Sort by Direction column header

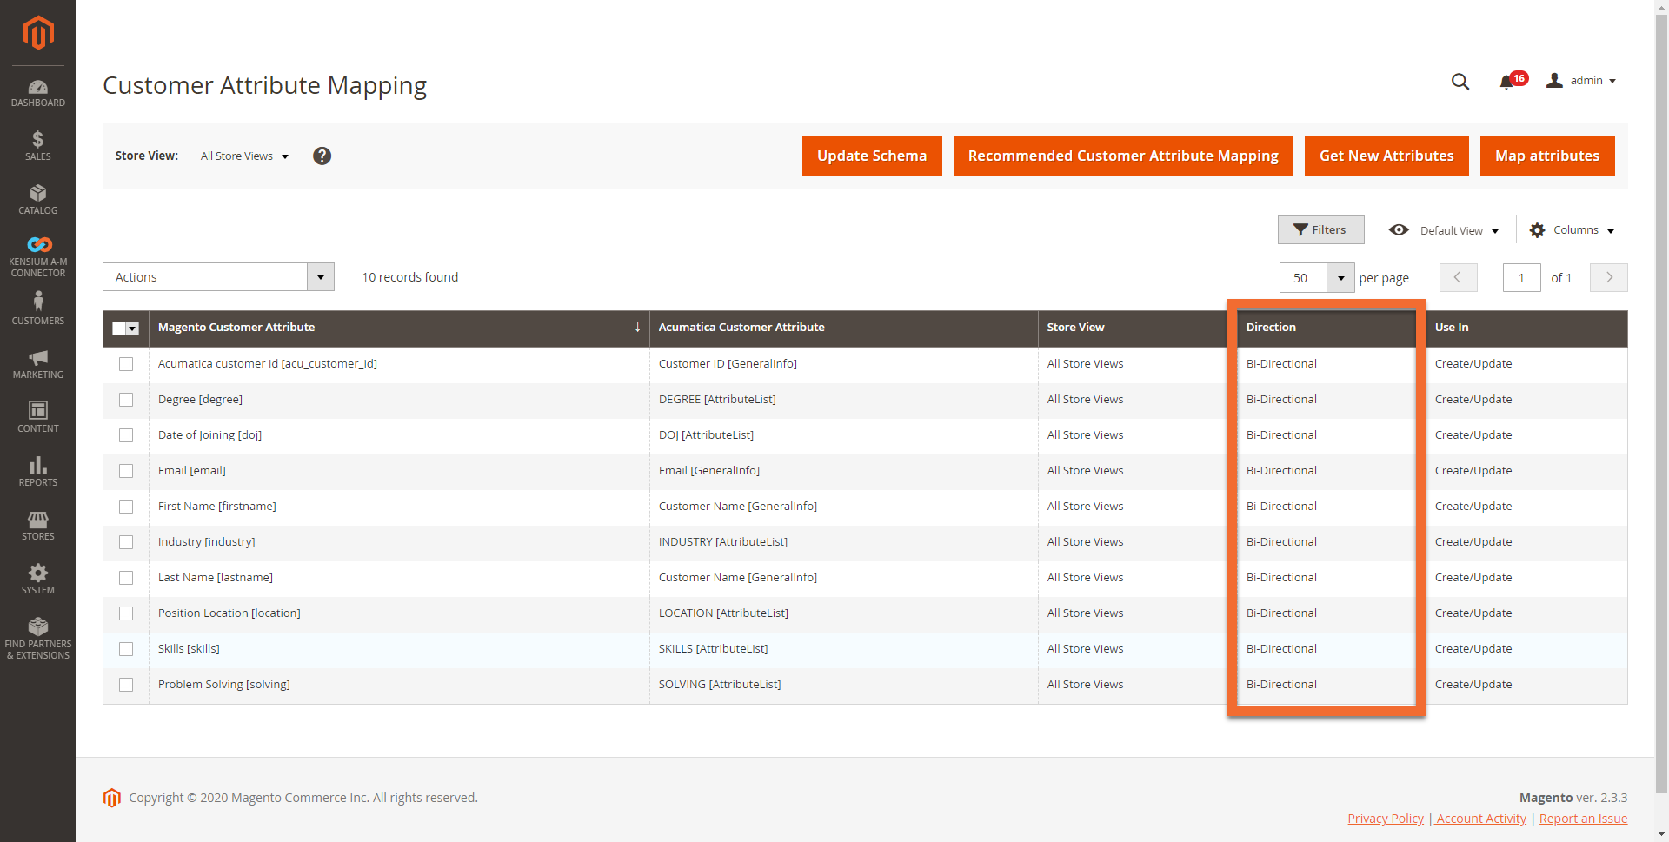(1327, 328)
